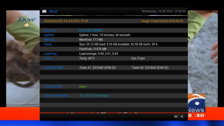Click the date and time display
224x126 pixels.
164,11
